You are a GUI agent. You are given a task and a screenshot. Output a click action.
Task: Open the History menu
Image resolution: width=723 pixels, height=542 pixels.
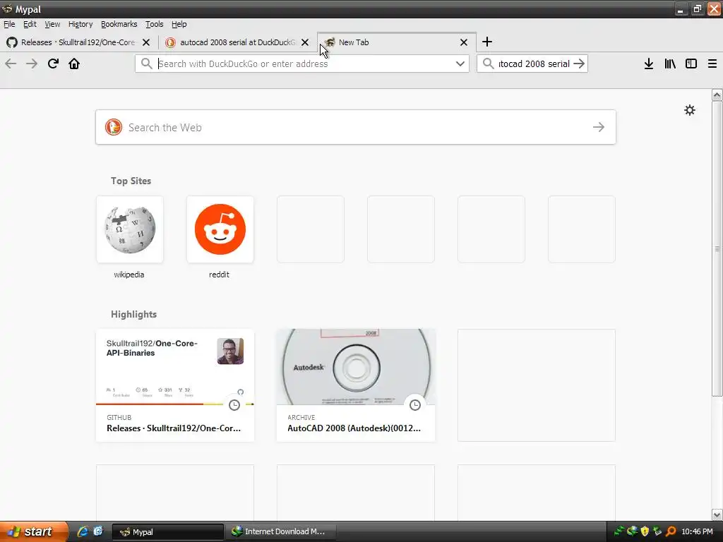(x=80, y=24)
